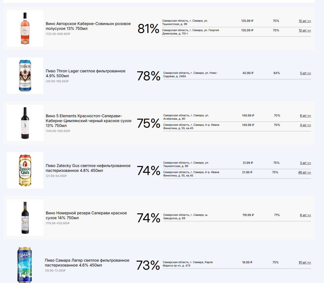Select the Zatecky Gus beer can picture

click(25, 170)
